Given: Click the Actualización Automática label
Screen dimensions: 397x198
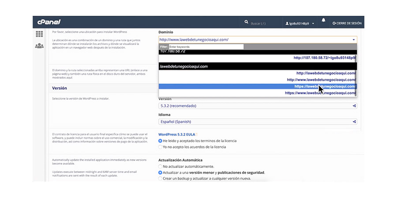Looking at the screenshot, I should [180, 160].
